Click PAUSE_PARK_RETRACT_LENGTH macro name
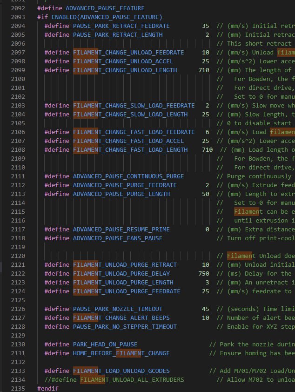This screenshot has width=295, height=392. click(118, 35)
